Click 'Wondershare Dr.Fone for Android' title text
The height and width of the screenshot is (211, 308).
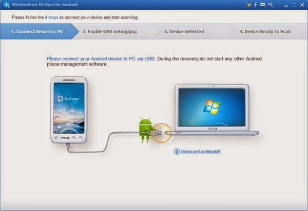45,5
